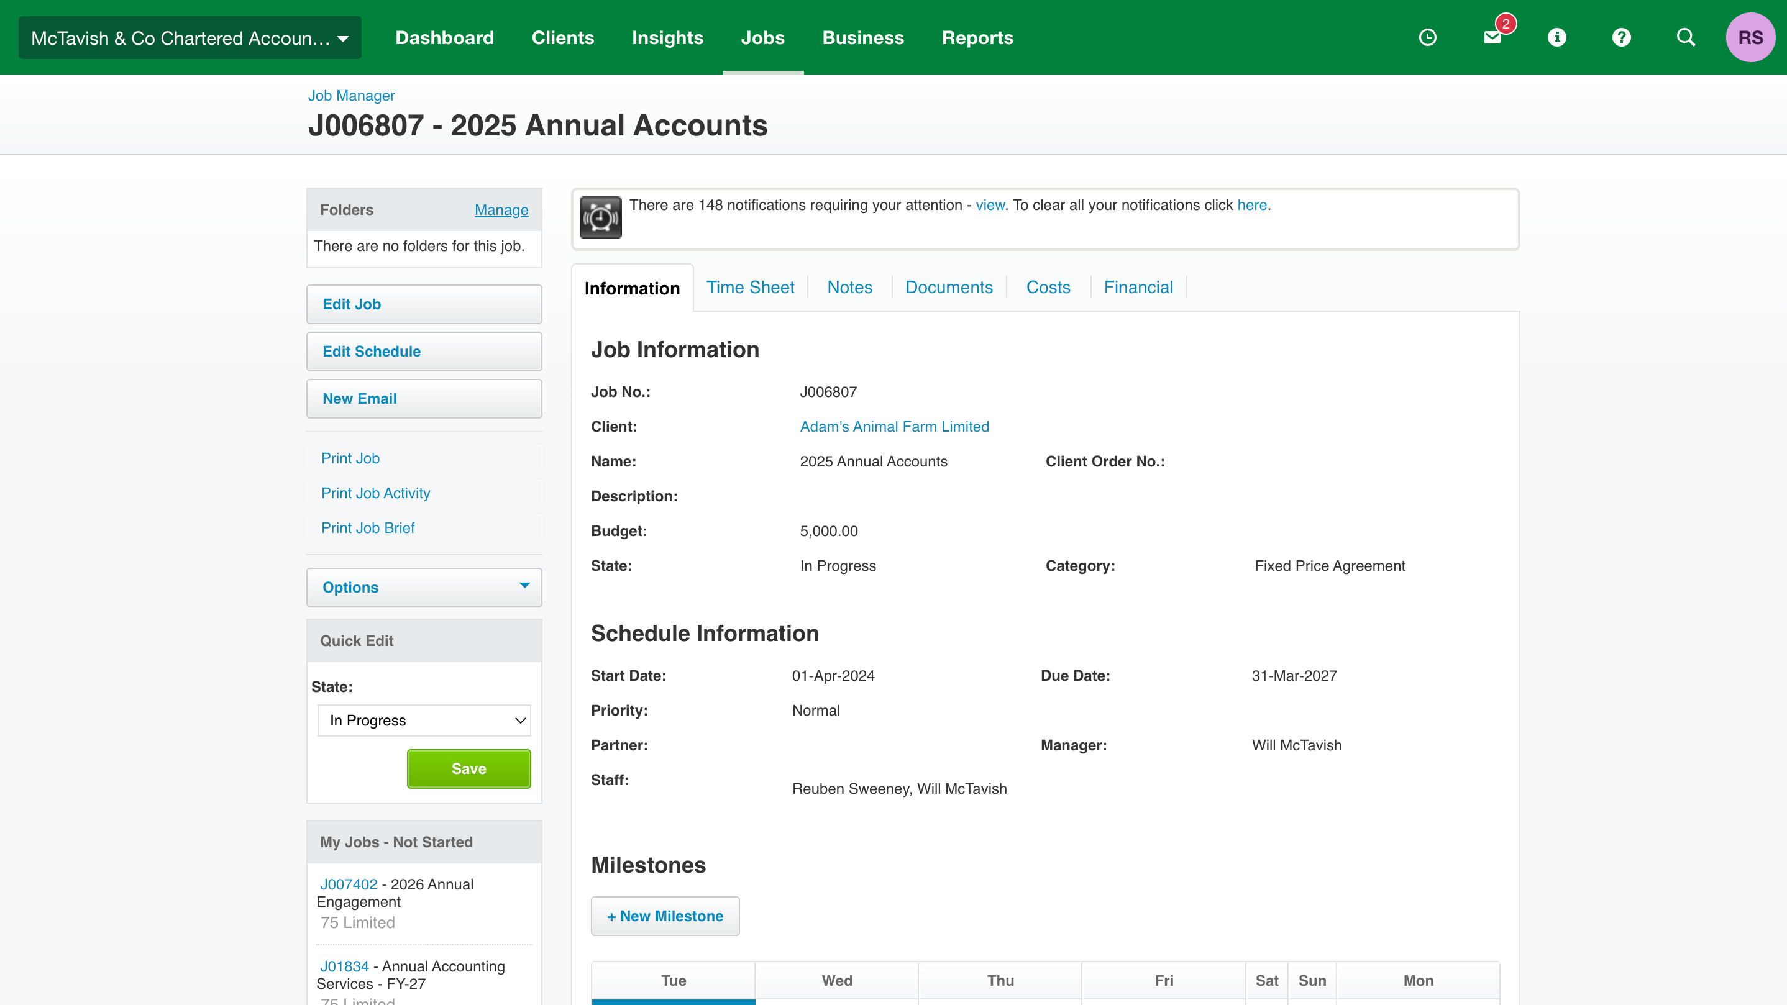
Task: Open the RS user profile avatar
Action: click(1750, 37)
